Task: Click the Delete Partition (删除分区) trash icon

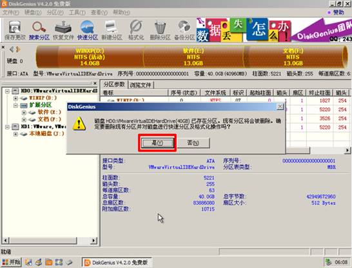Action: tap(160, 30)
